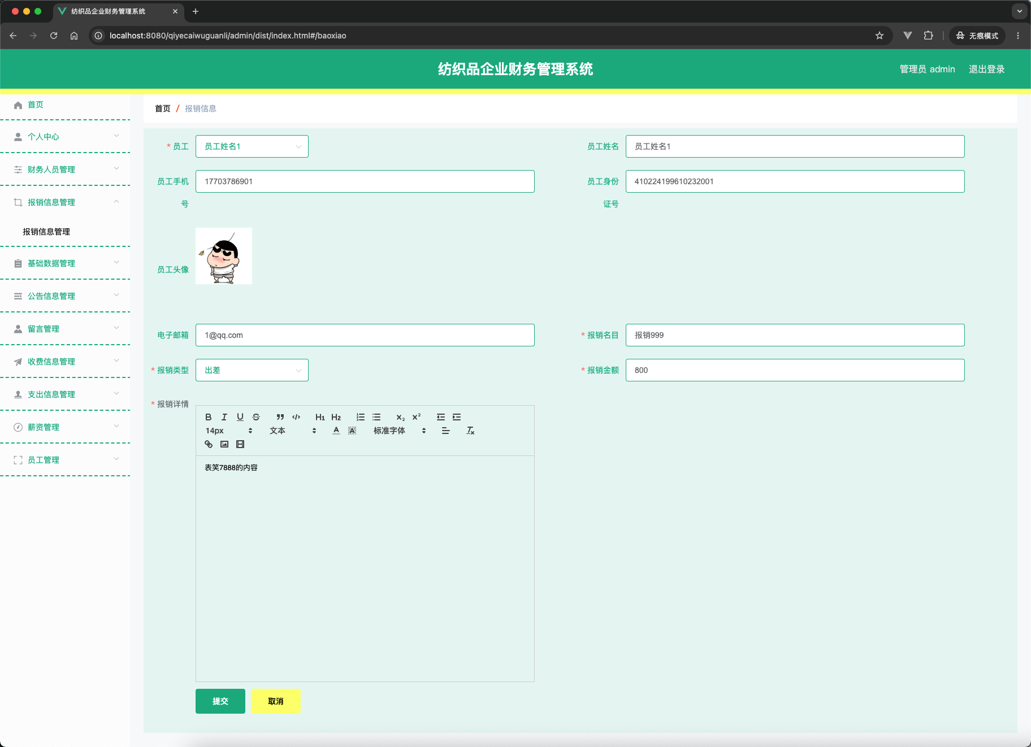
Task: Toggle bold formatting in editor
Action: [208, 417]
